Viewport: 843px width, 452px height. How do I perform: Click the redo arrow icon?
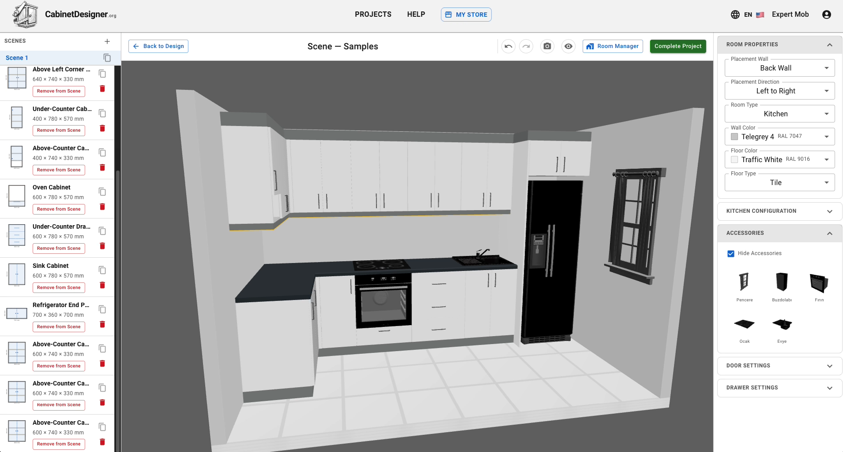pos(526,46)
